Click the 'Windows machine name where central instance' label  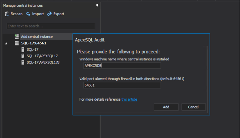tap(124, 59)
